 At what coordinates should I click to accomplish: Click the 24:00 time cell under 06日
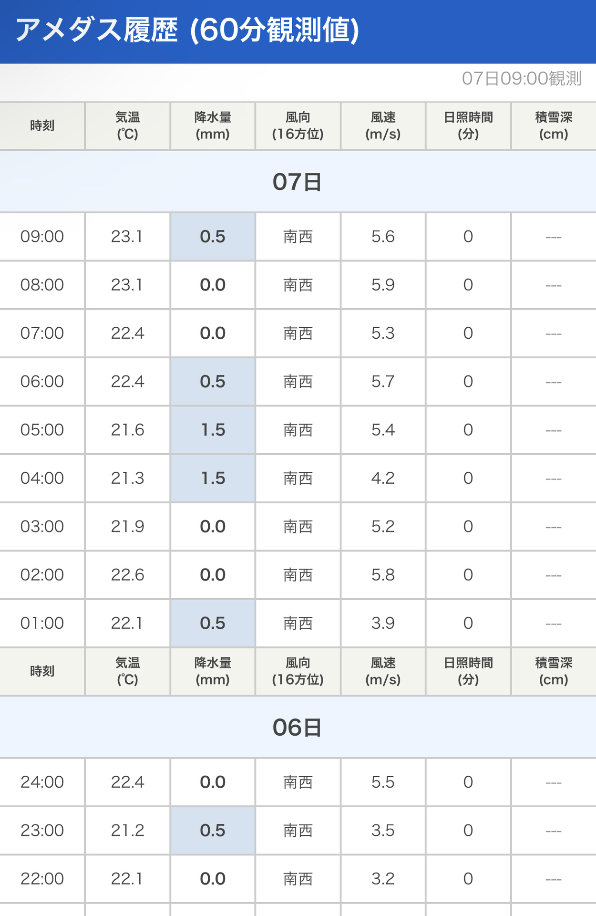pos(42,782)
